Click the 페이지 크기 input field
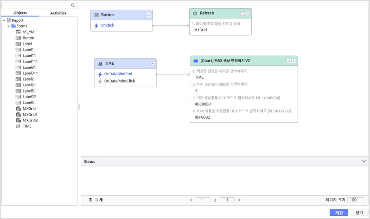The height and width of the screenshot is (219, 370). pos(355,200)
